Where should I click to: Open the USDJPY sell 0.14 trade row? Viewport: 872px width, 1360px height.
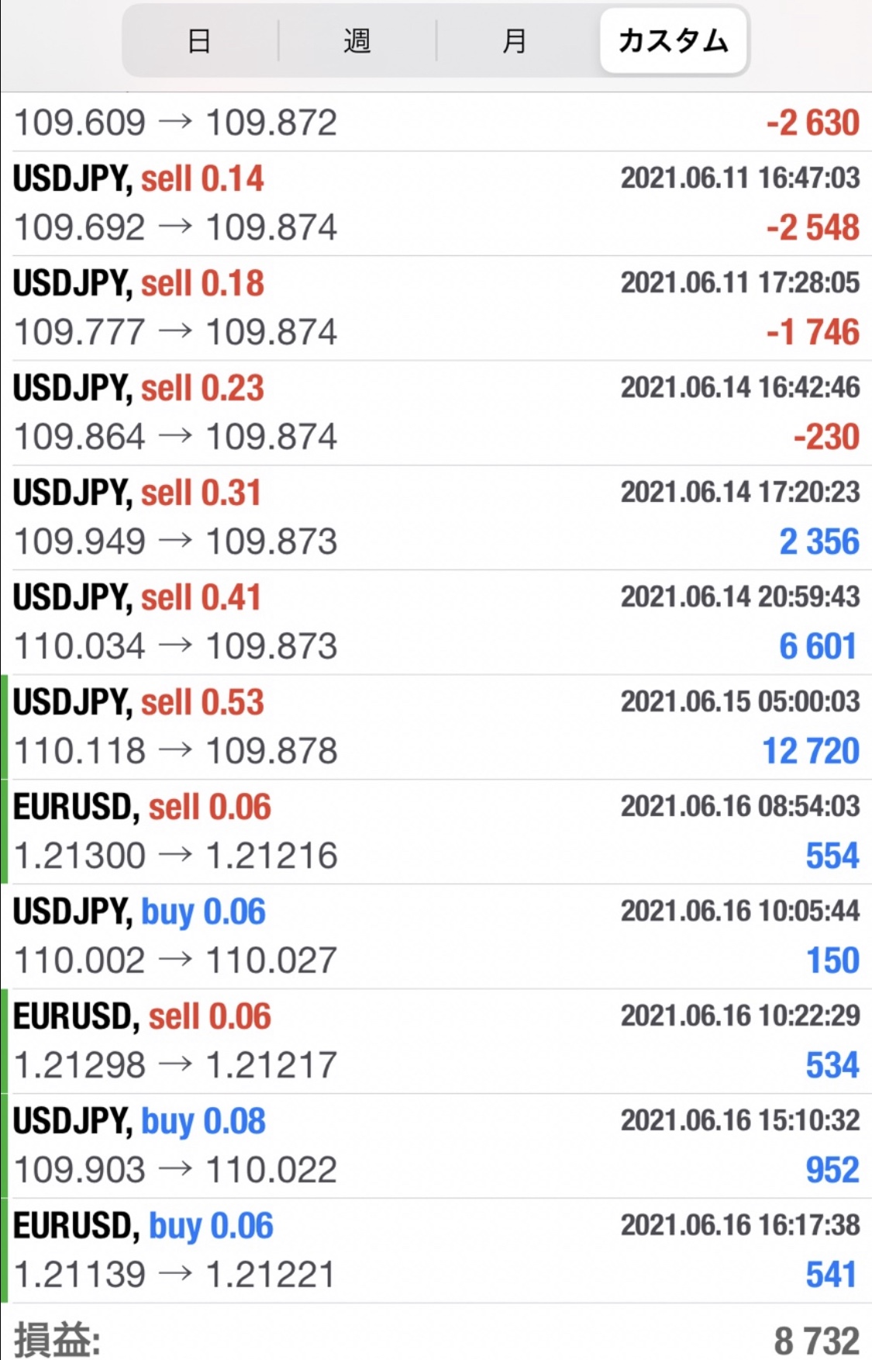436,203
